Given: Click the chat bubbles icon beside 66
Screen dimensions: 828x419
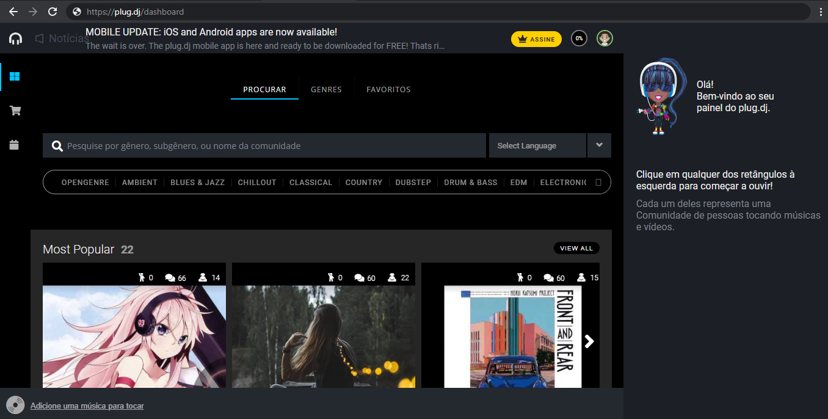Looking at the screenshot, I should pos(170,278).
